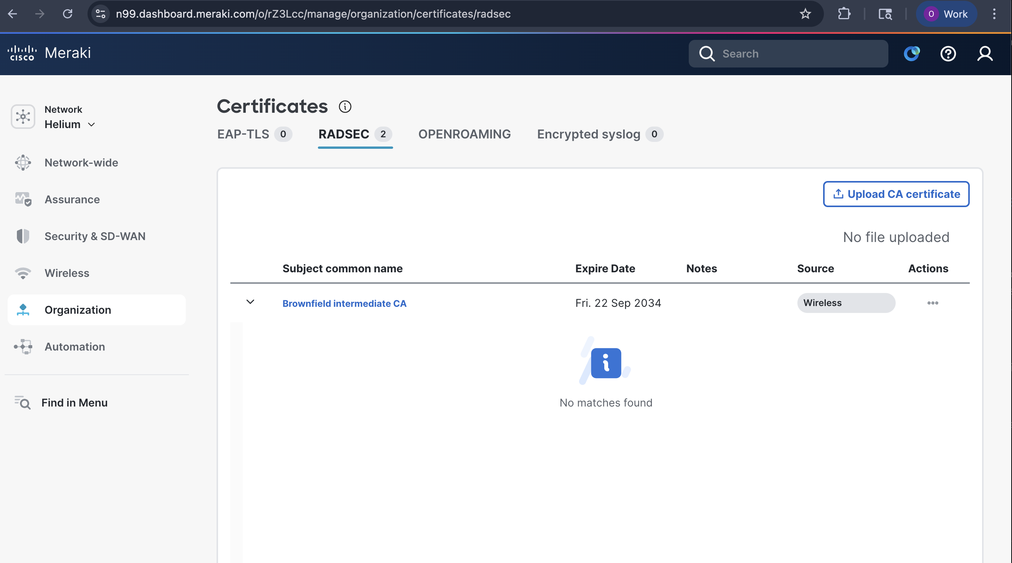Open the user account profile icon

(x=984, y=54)
